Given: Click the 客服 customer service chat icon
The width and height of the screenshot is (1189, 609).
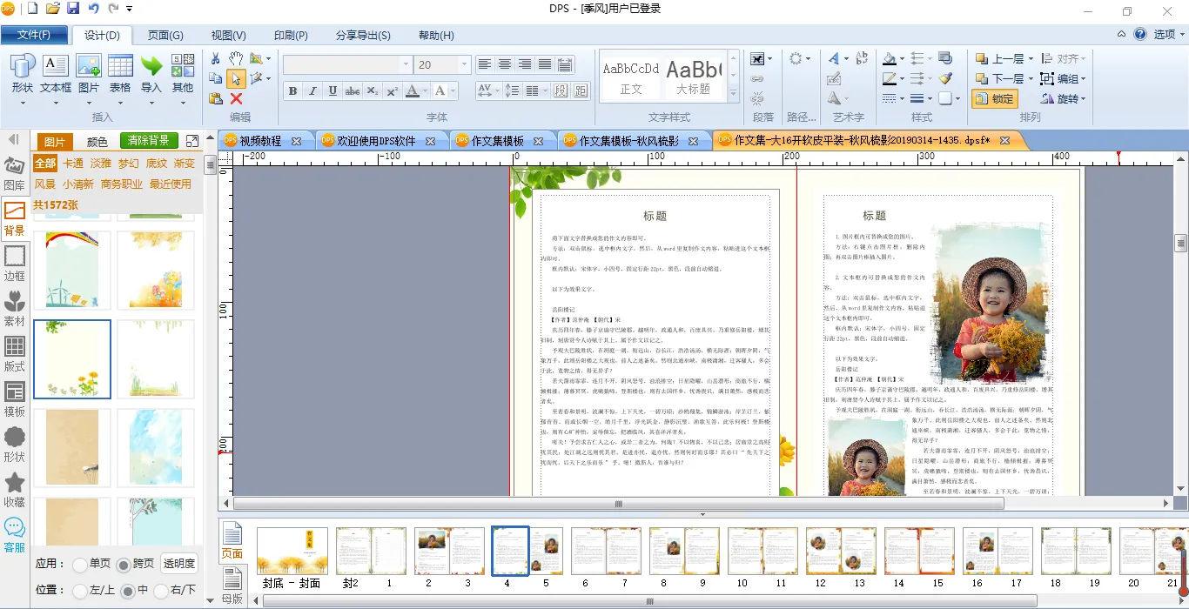Looking at the screenshot, I should (x=15, y=533).
